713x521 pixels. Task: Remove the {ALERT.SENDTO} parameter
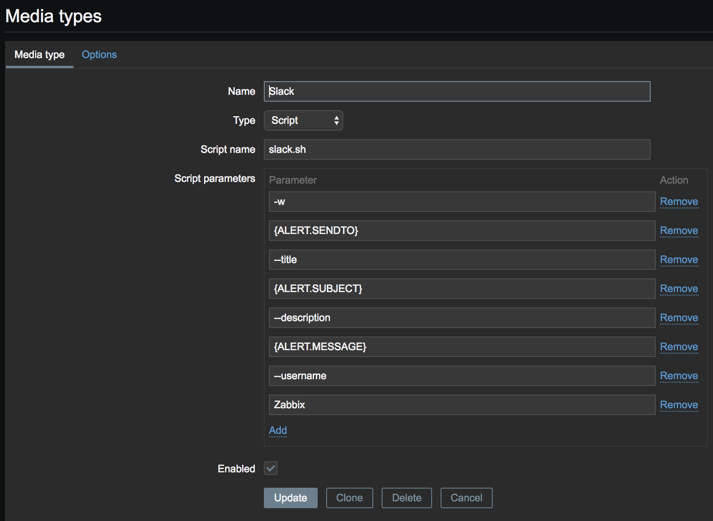tap(679, 231)
